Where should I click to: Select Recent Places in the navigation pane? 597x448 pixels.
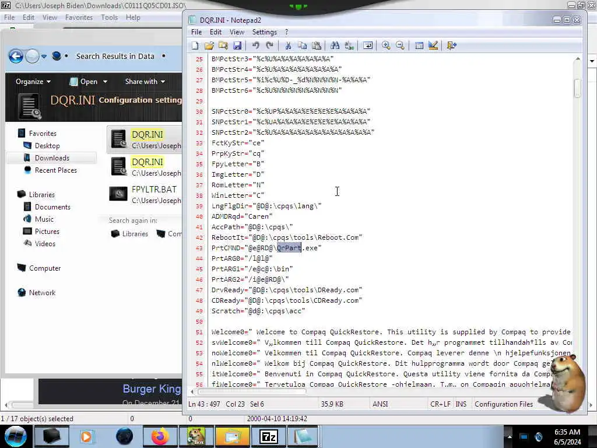coord(55,170)
